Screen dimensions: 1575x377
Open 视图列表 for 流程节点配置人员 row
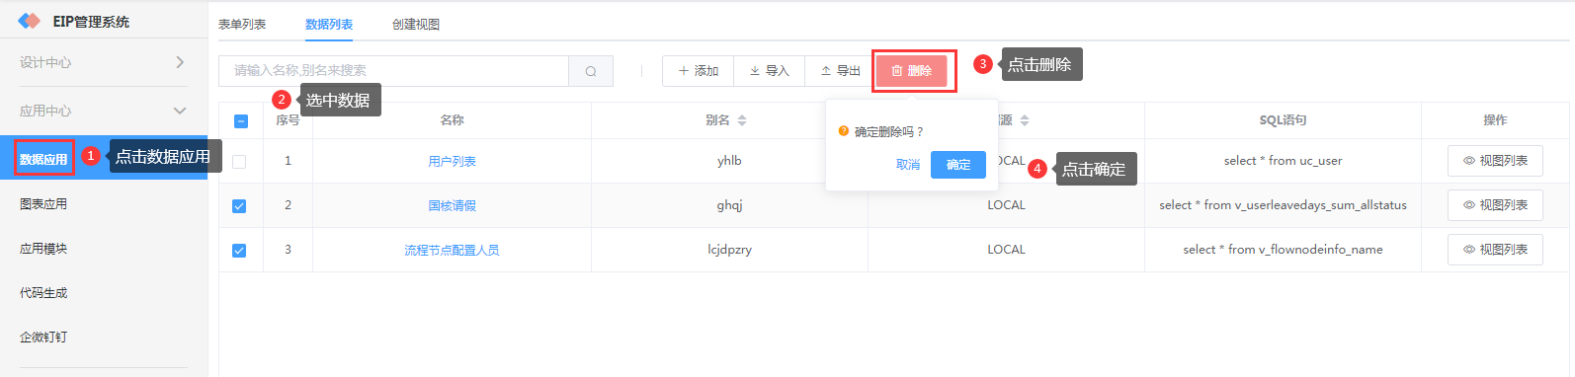click(x=1495, y=250)
